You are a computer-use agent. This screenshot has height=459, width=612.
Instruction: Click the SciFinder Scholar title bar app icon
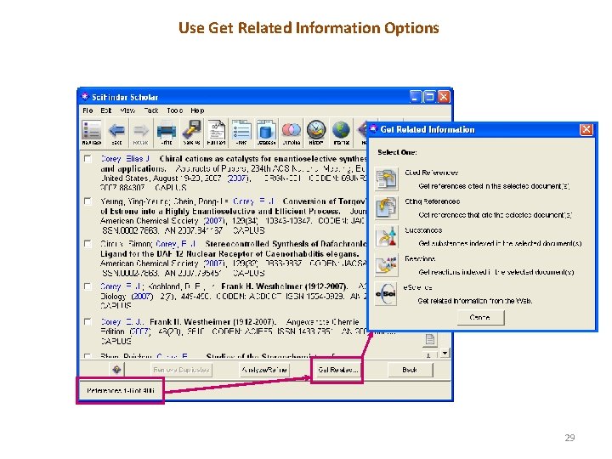(x=85, y=96)
